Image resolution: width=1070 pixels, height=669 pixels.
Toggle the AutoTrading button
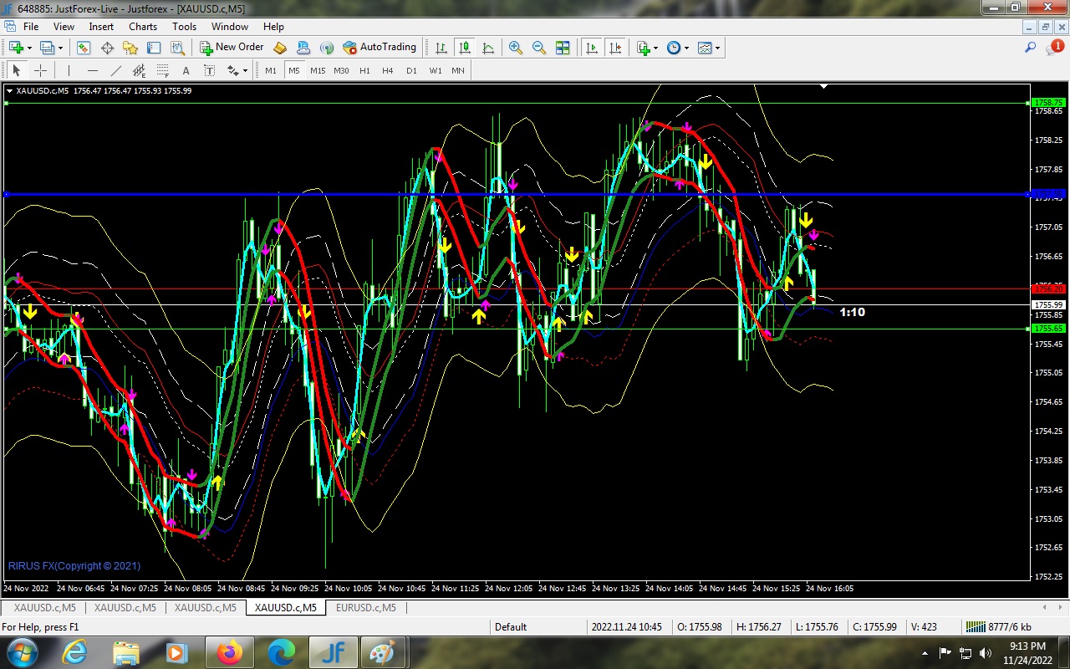pos(380,48)
